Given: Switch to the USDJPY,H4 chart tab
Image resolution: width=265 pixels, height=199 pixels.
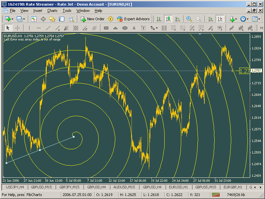Looking at the screenshot, I should [15, 187].
